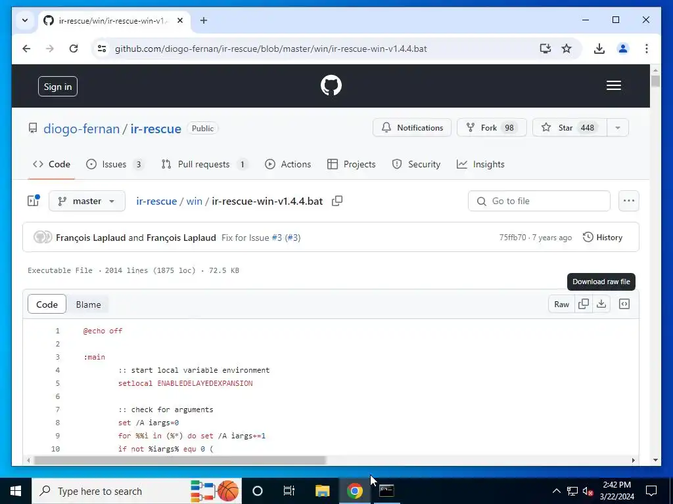Image resolution: width=673 pixels, height=504 pixels.
Task: Open Task View on the taskbar
Action: coord(289,491)
